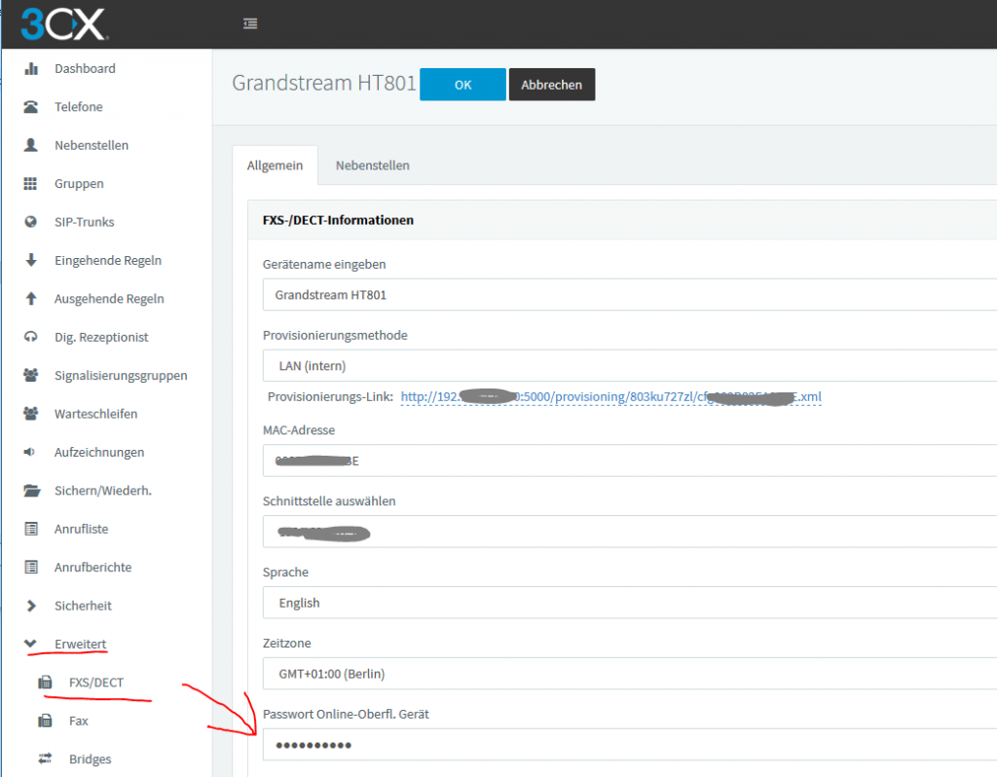Image resolution: width=997 pixels, height=777 pixels.
Task: Open the Zeitzone dropdown showing Berlin
Action: (x=630, y=674)
